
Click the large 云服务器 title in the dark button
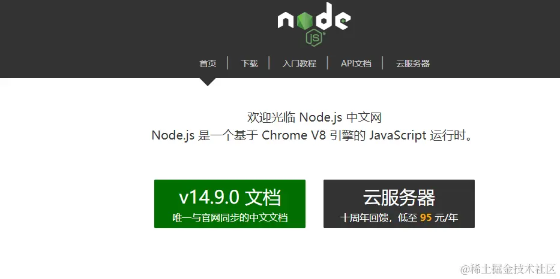tap(399, 198)
